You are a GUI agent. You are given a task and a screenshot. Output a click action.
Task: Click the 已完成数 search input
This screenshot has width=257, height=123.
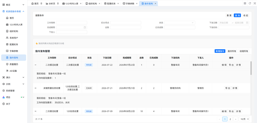pos(180,28)
